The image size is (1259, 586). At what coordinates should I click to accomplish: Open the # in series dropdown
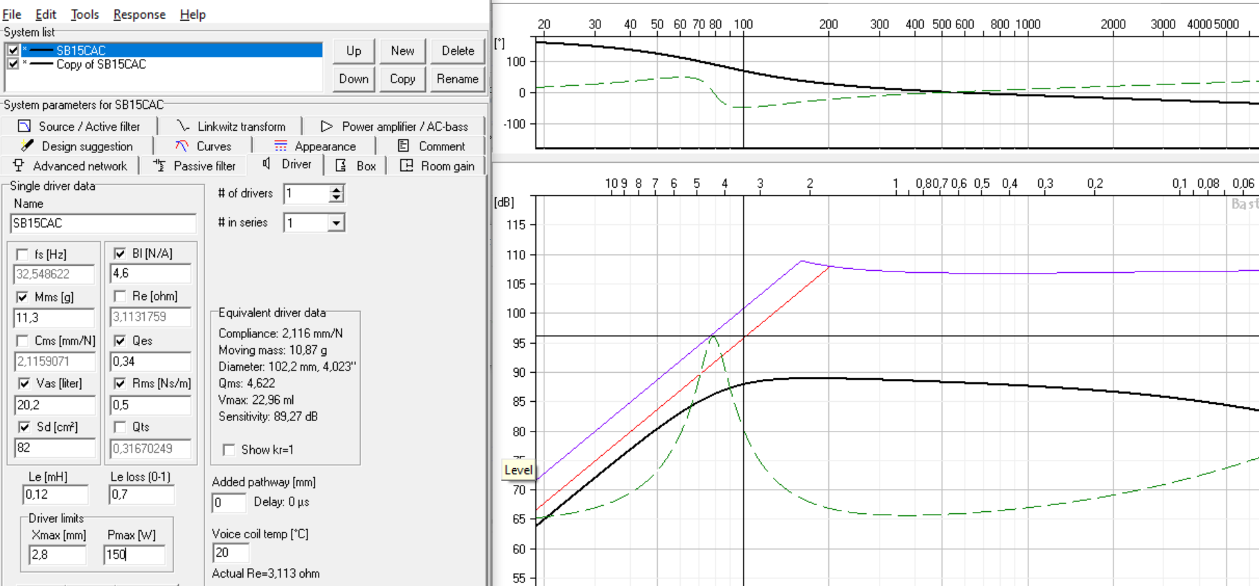[x=336, y=223]
